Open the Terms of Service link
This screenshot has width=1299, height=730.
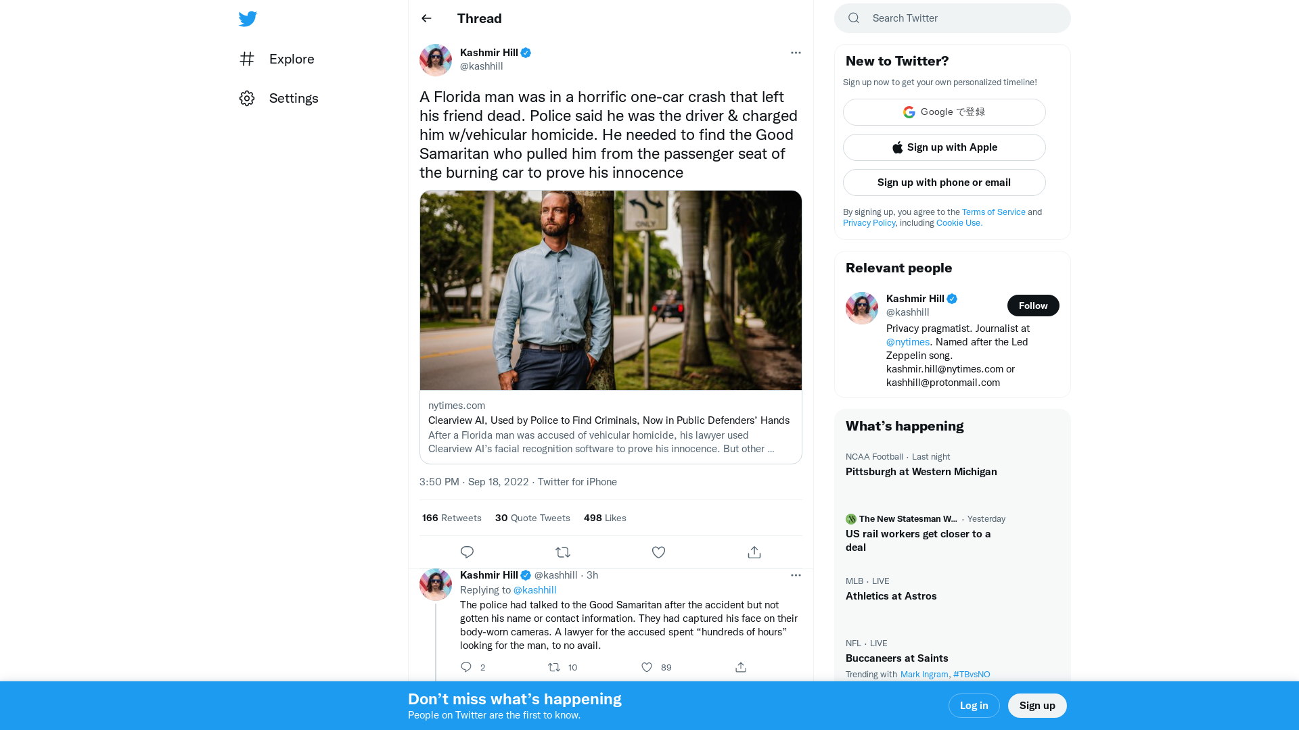[993, 212]
